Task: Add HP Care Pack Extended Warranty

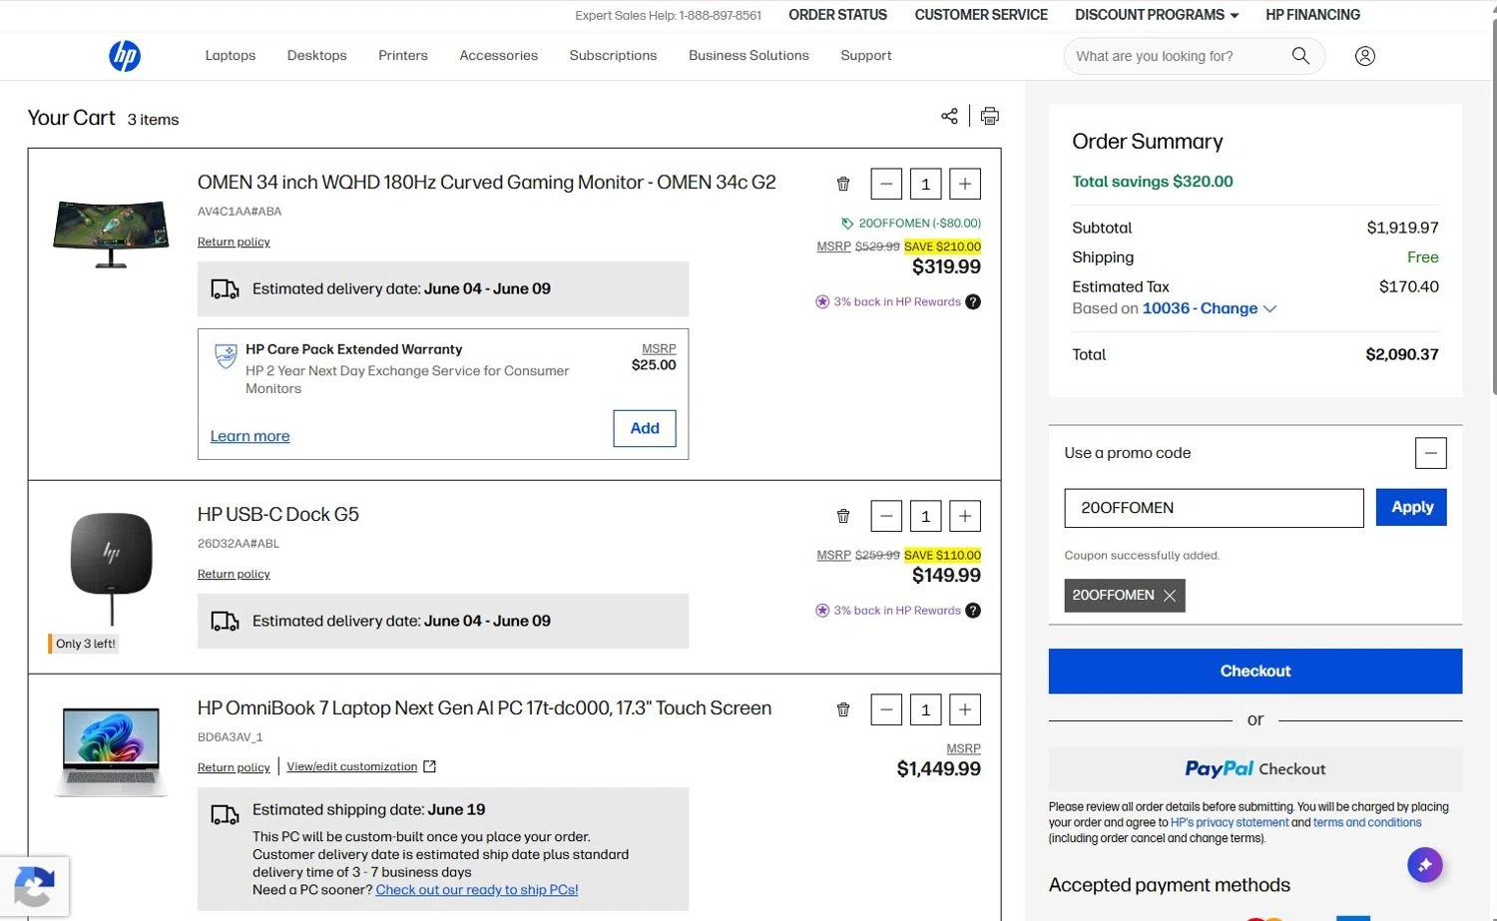Action: [645, 428]
